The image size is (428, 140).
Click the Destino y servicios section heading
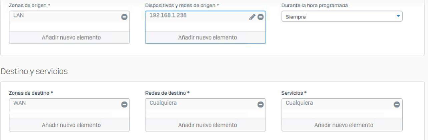pos(34,71)
